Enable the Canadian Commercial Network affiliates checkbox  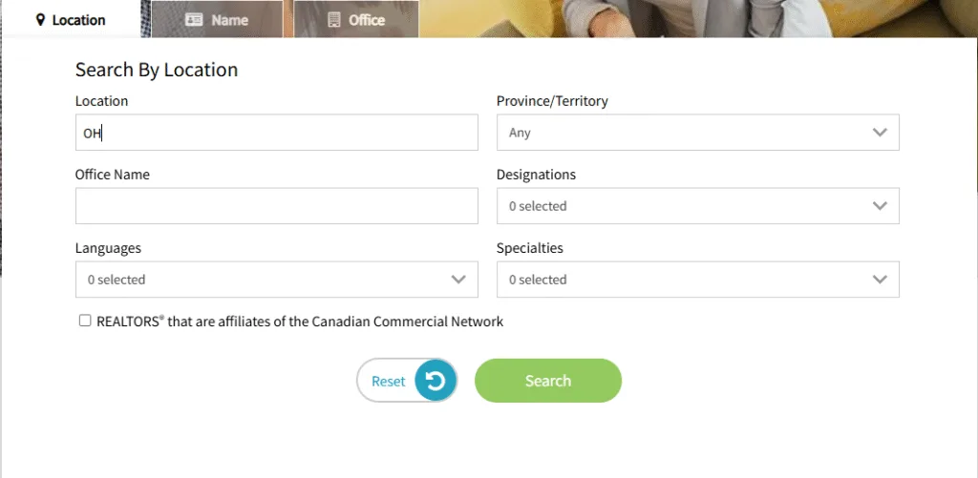pos(85,322)
